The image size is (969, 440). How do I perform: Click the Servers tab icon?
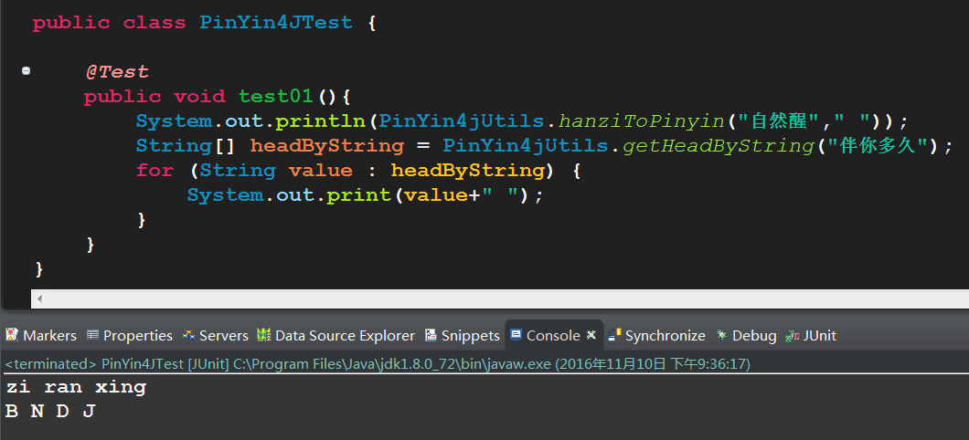point(188,335)
